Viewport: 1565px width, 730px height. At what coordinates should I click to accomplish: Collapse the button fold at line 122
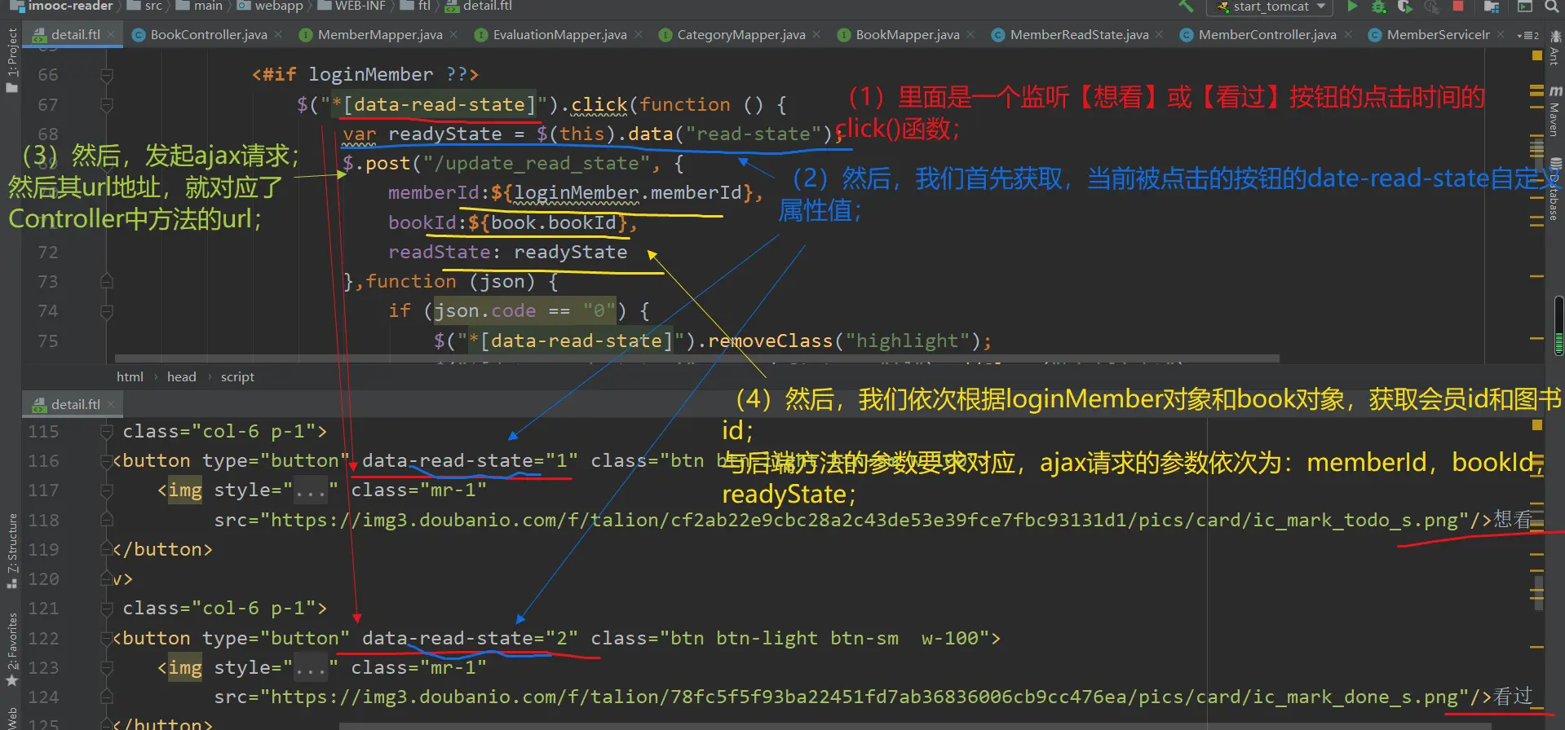pyautogui.click(x=106, y=638)
